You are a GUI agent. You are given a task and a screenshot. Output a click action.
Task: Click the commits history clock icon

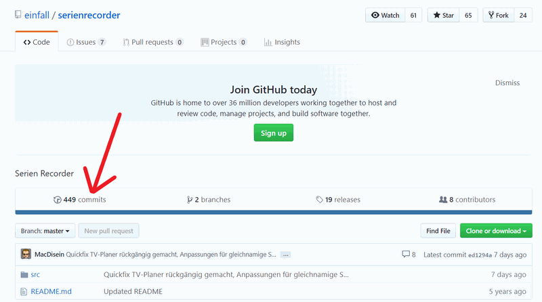[58, 200]
